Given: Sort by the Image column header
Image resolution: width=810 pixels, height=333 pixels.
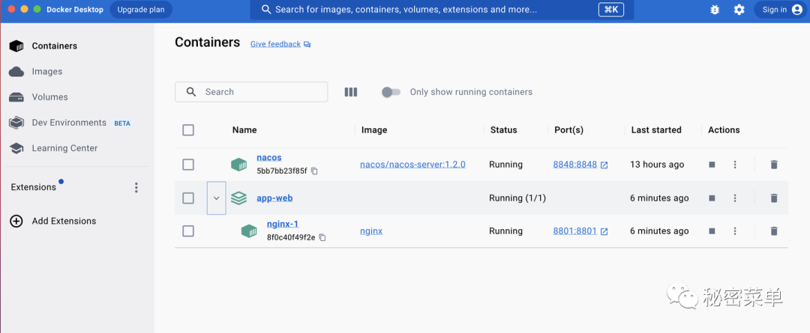Looking at the screenshot, I should coord(374,130).
